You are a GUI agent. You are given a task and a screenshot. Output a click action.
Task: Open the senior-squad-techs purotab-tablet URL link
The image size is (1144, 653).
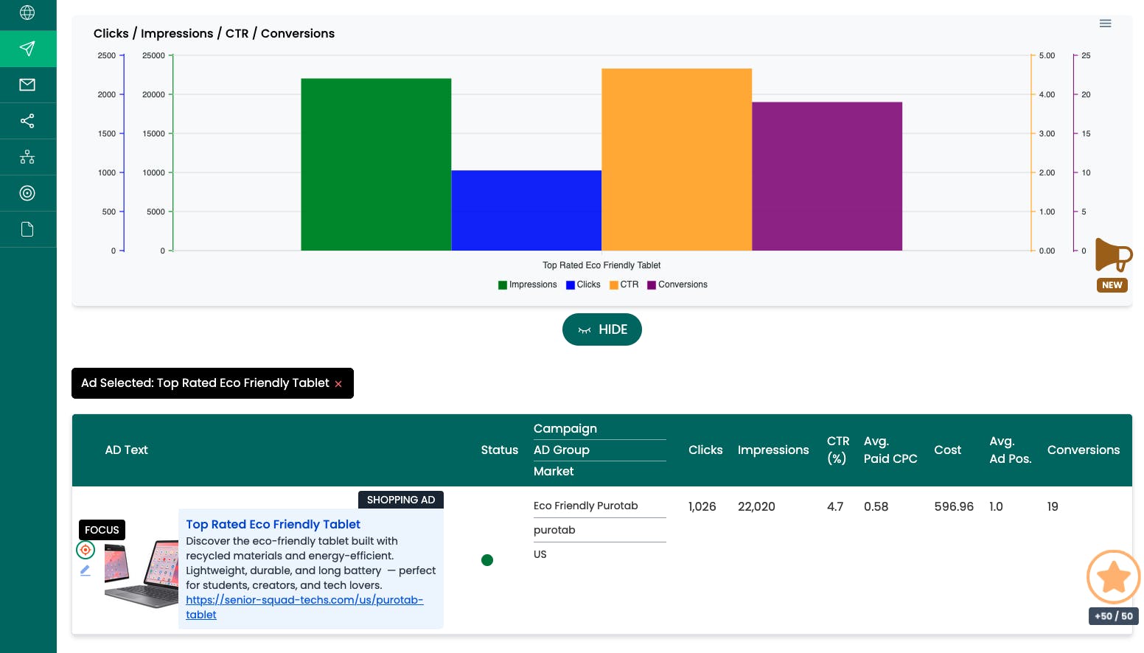point(304,600)
